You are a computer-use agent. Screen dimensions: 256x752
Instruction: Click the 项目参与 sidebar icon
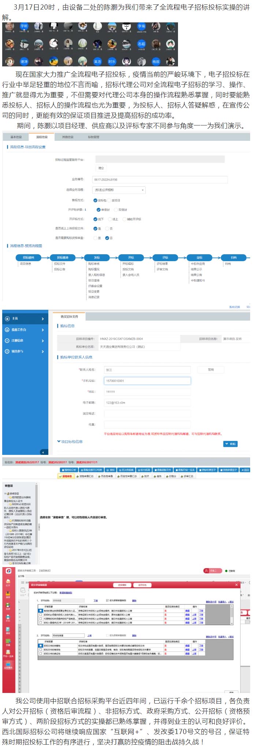[7, 351]
